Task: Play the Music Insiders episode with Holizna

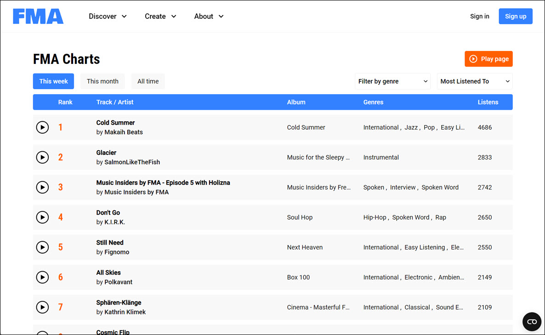Action: pyautogui.click(x=42, y=187)
